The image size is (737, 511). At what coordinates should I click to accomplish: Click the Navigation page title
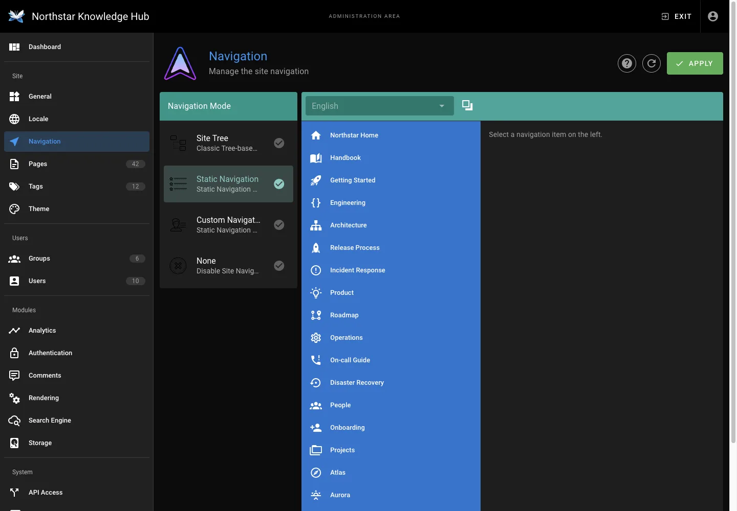coord(238,56)
